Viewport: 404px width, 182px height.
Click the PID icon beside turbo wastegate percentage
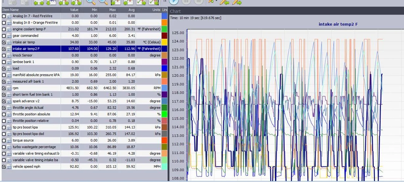(x=9, y=147)
